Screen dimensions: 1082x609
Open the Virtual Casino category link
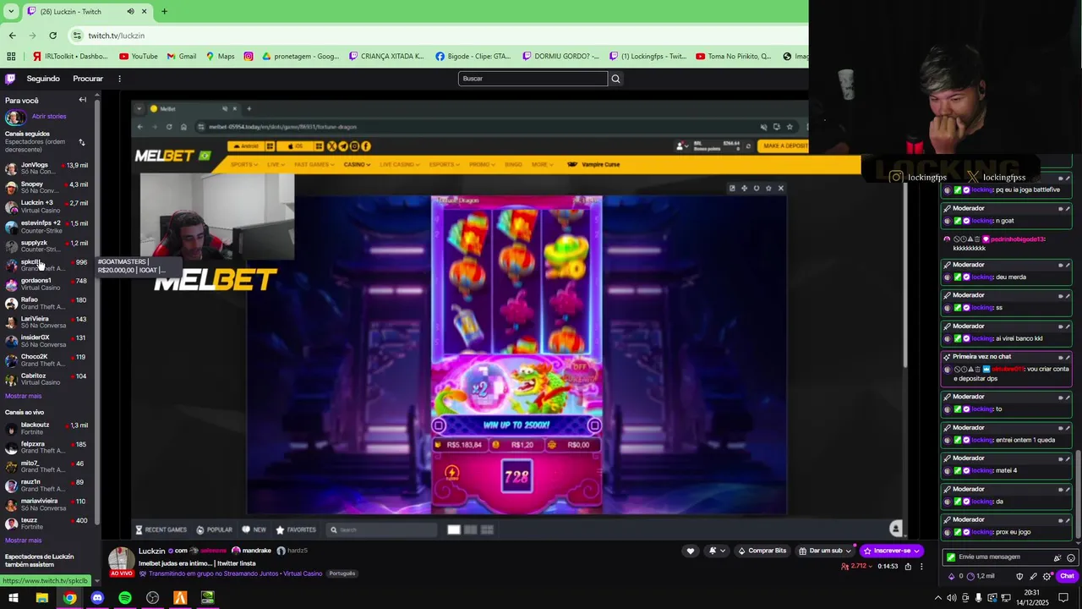coord(303,573)
